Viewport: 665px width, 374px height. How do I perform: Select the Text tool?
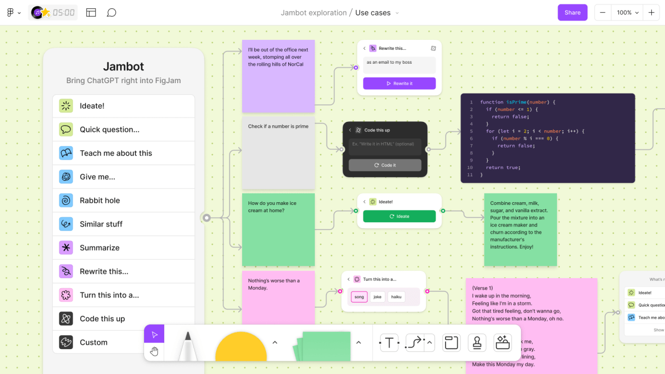[x=389, y=343]
